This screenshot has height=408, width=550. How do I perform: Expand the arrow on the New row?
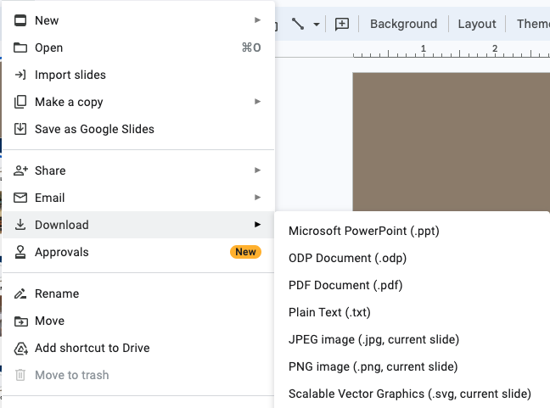[257, 20]
